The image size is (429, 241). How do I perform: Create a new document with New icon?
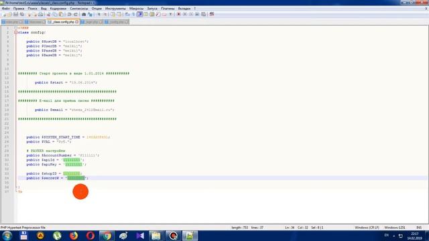(4, 14)
